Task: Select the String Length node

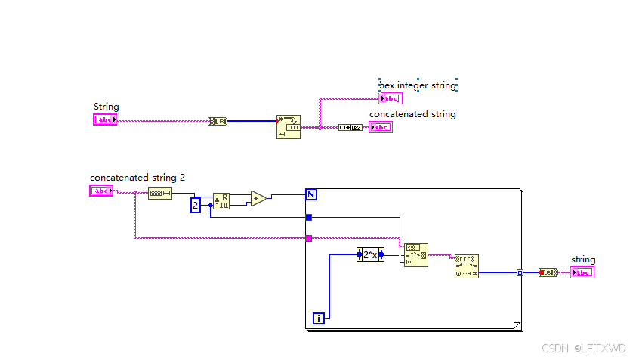Action: [x=160, y=194]
